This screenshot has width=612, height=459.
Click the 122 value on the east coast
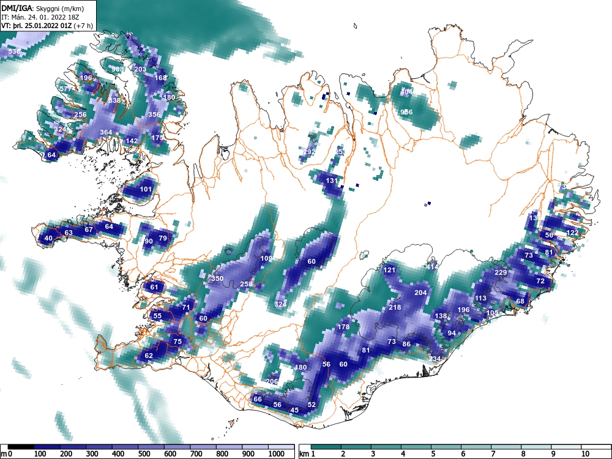click(572, 233)
